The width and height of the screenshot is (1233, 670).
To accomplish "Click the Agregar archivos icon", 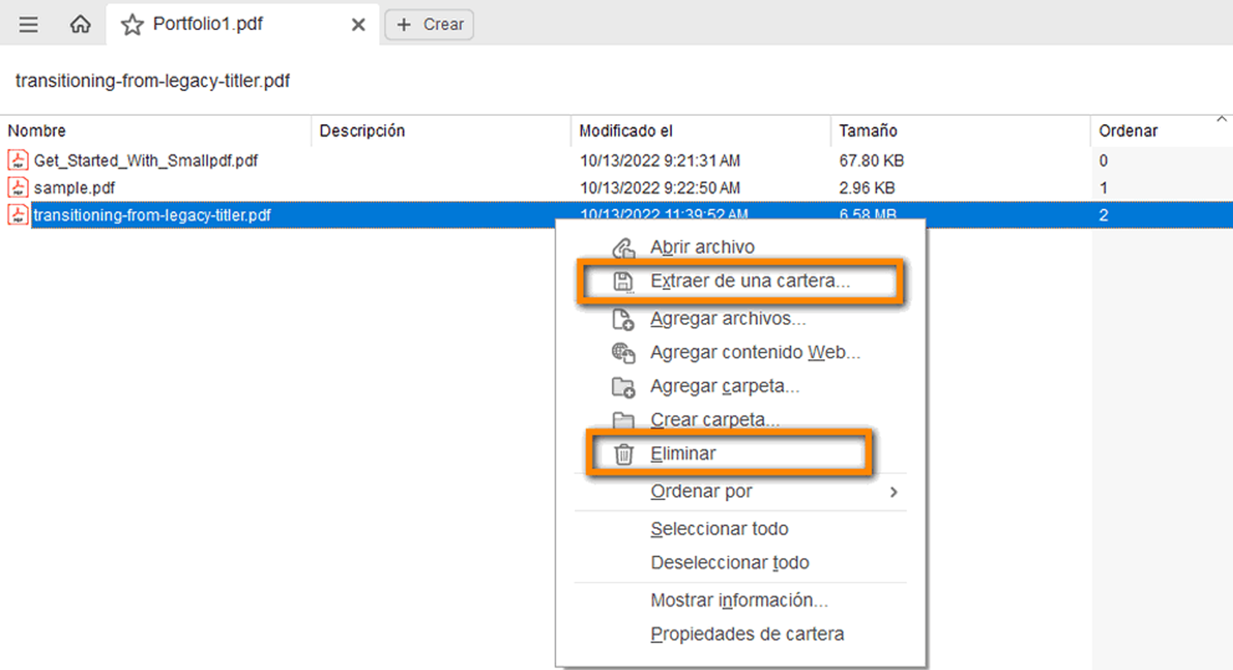I will click(623, 319).
